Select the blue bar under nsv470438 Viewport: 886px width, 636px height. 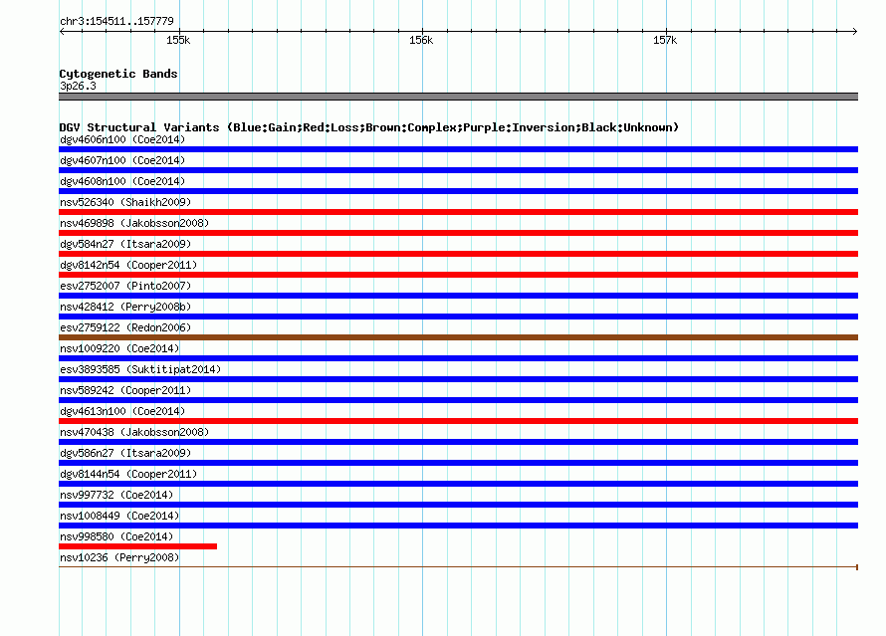pos(458,442)
